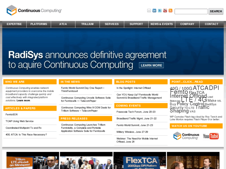The width and height of the screenshot is (226, 169).
Task: Open the FemtoSOft article
Action: (12, 114)
